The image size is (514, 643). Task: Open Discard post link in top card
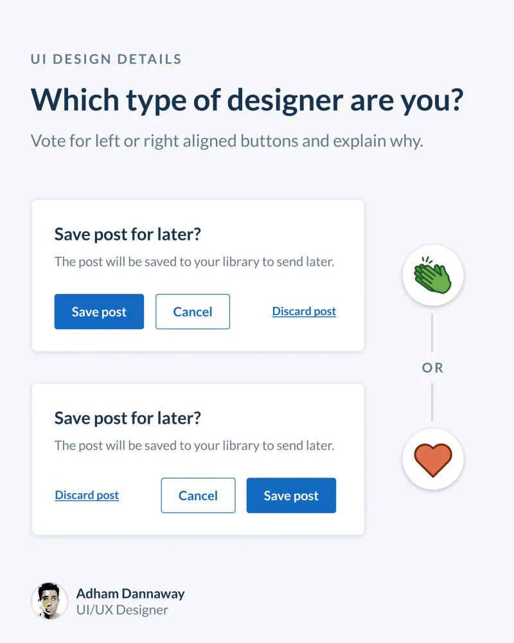(x=304, y=311)
